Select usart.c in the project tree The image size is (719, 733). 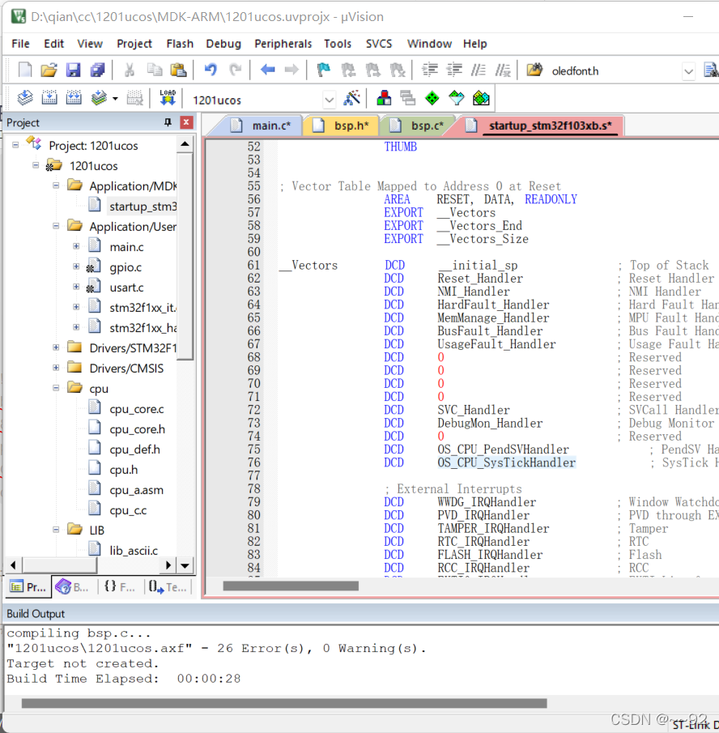[126, 288]
